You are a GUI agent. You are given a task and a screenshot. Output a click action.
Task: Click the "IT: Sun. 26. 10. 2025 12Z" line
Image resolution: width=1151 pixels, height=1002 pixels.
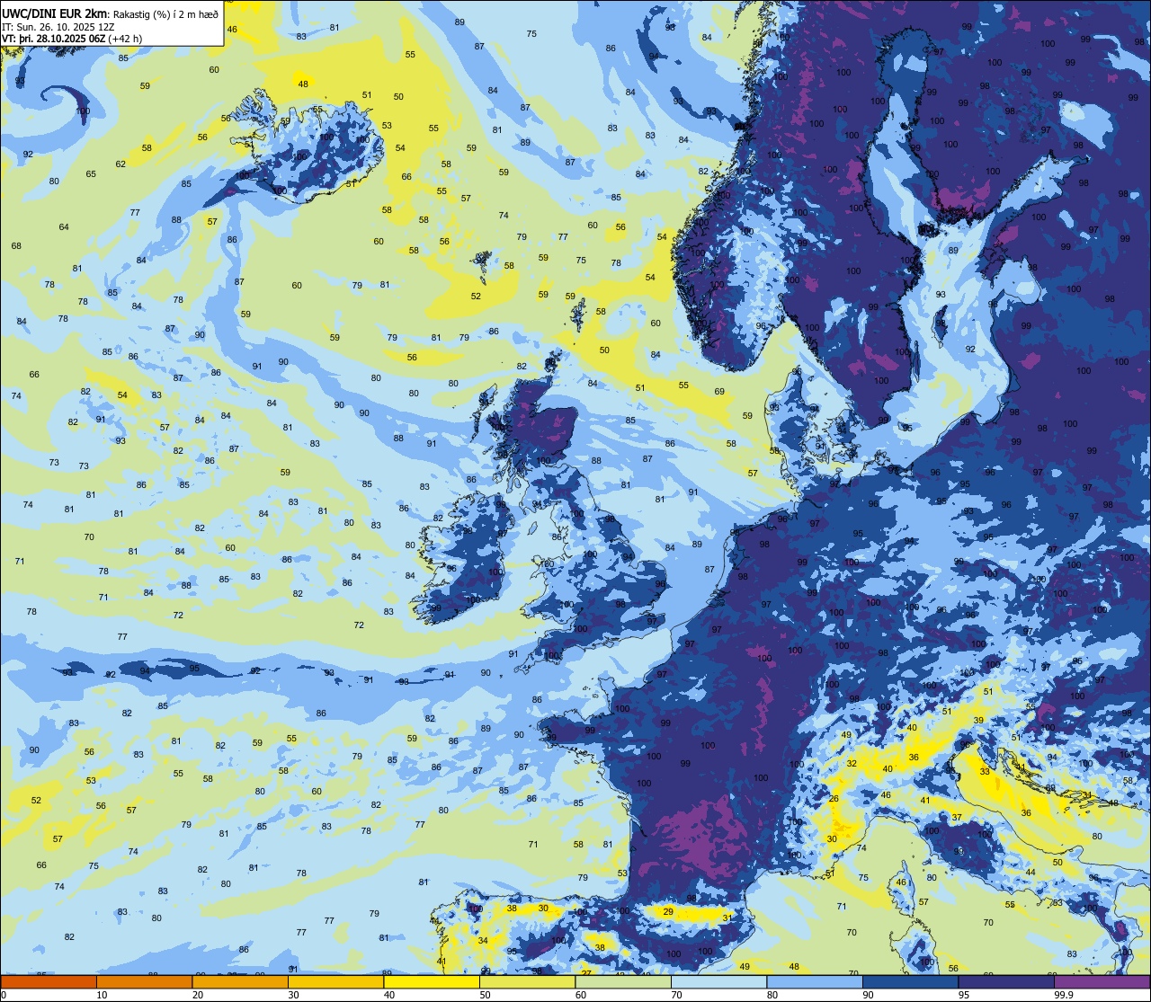click(x=58, y=27)
